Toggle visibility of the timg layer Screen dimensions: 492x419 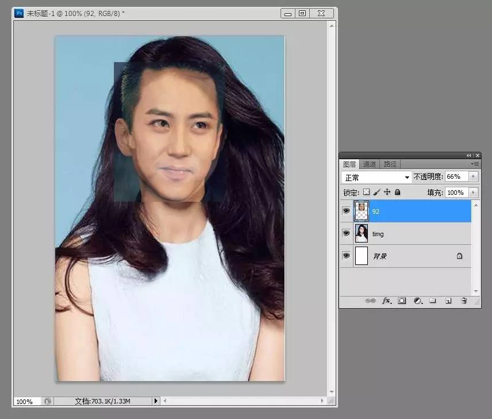346,233
